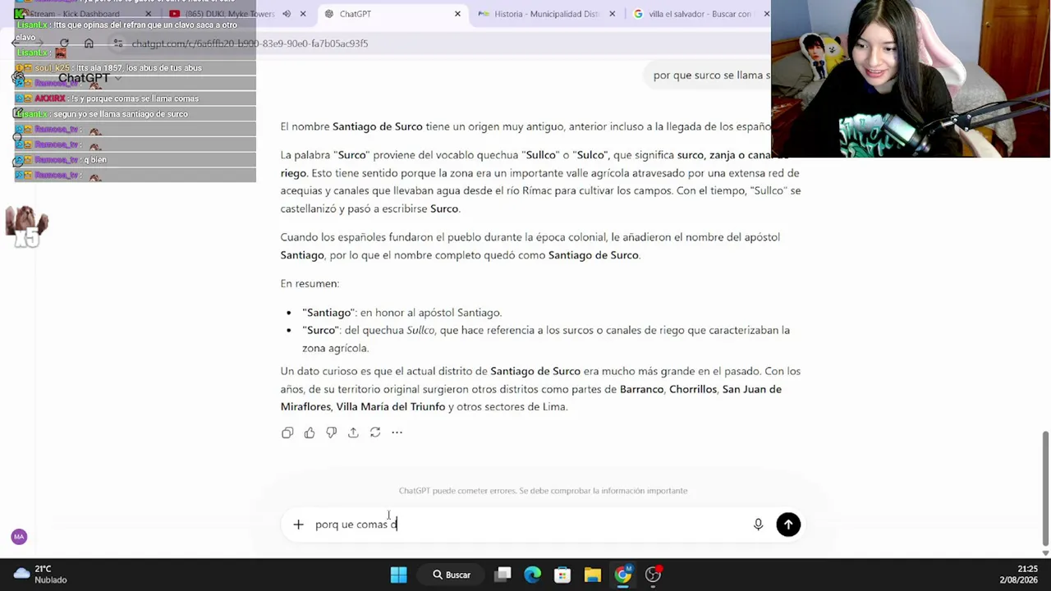Open the weather widget showing 21°C Nublado
Screen dimensions: 1051x591
[x=39, y=574]
